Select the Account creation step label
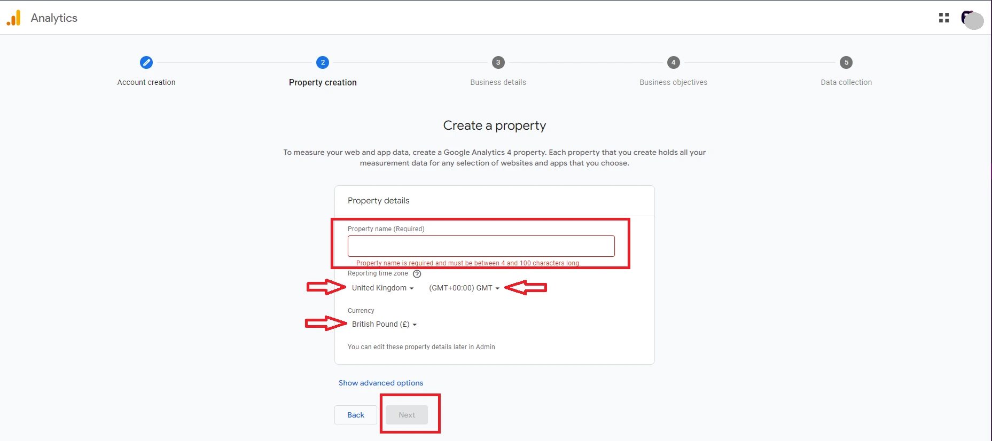 (146, 82)
